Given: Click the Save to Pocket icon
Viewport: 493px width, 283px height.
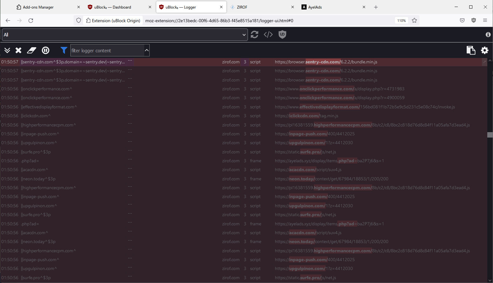Looking at the screenshot, I should [462, 21].
